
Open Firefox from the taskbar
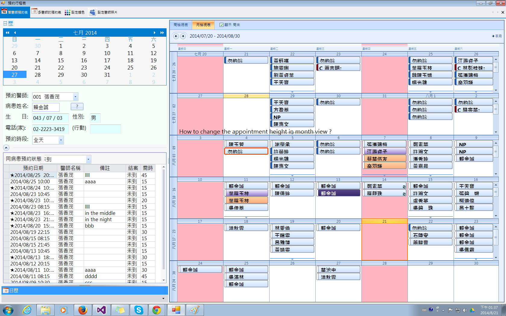click(x=83, y=310)
